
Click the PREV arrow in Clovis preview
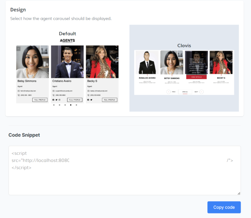tap(168, 92)
